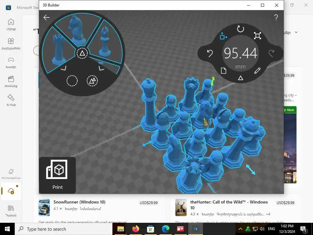Click theHunter game thumbnail
The width and height of the screenshot is (313, 235).
pos(181,207)
